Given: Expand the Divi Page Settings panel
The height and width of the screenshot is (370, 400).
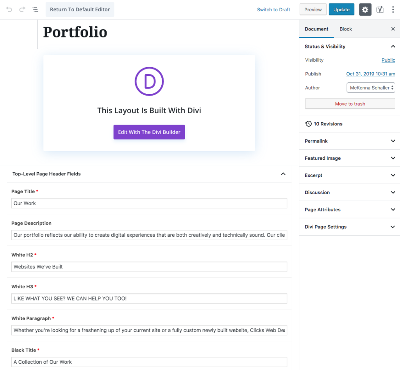Looking at the screenshot, I should pos(393,227).
